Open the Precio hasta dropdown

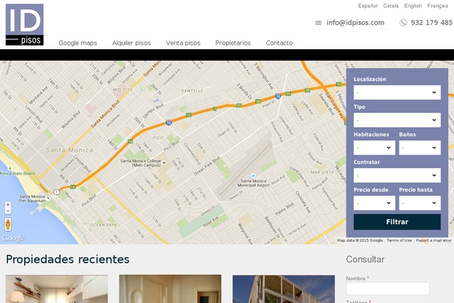(x=420, y=203)
